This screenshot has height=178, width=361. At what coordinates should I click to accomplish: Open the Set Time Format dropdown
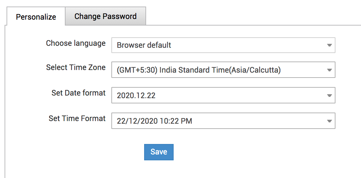point(223,121)
